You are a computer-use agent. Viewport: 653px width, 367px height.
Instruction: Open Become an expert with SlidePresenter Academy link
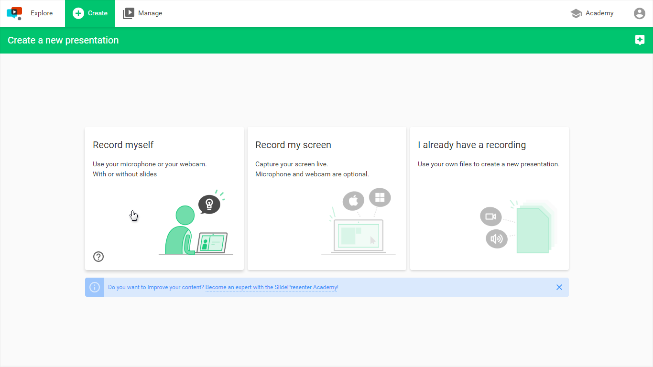(272, 287)
